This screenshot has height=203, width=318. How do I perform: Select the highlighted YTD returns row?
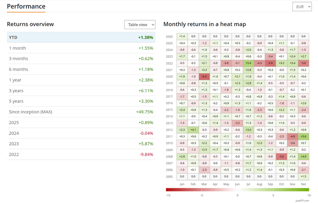81,37
